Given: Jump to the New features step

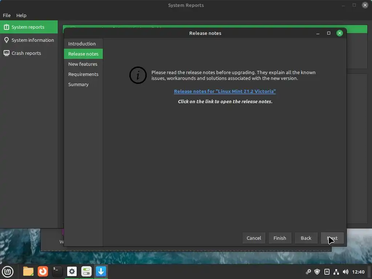Looking at the screenshot, I should [83, 64].
